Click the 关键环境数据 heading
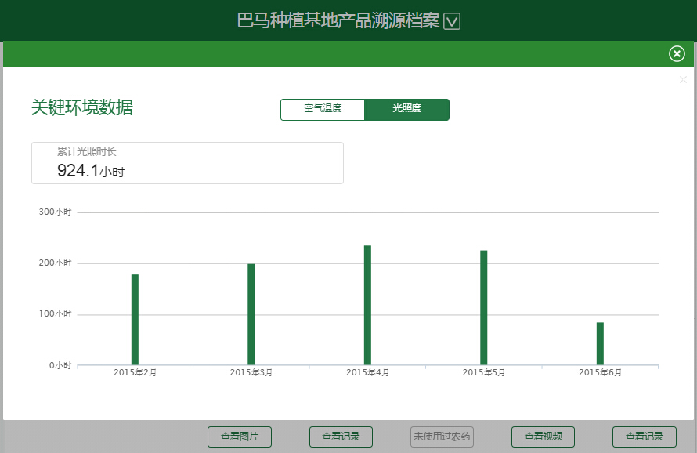The height and width of the screenshot is (453, 697). (82, 108)
